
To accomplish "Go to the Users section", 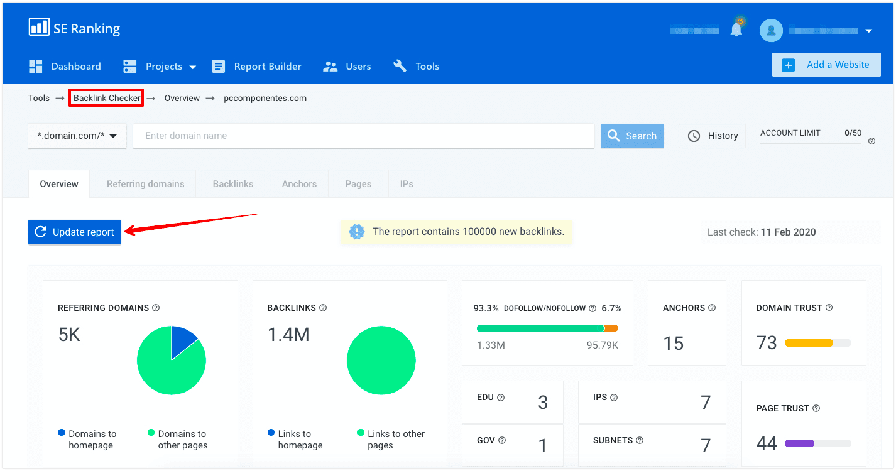I will (347, 67).
